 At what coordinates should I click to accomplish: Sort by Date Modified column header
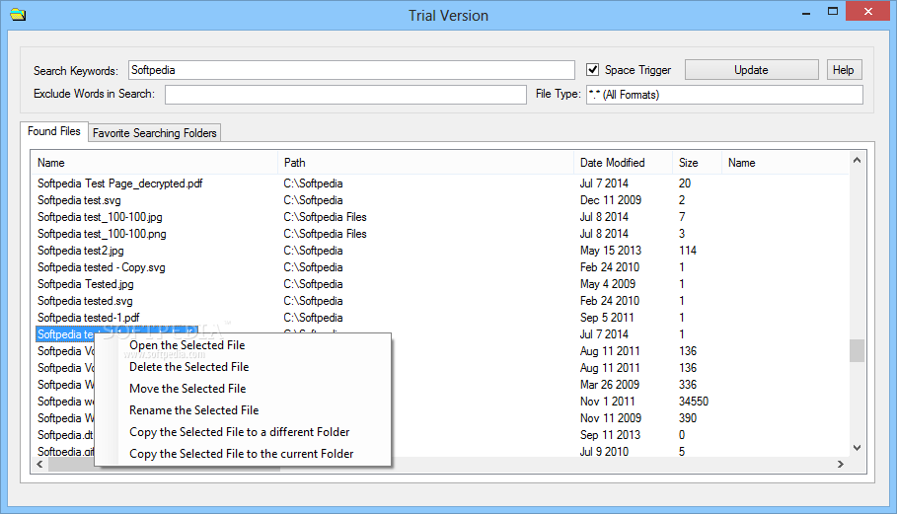623,163
